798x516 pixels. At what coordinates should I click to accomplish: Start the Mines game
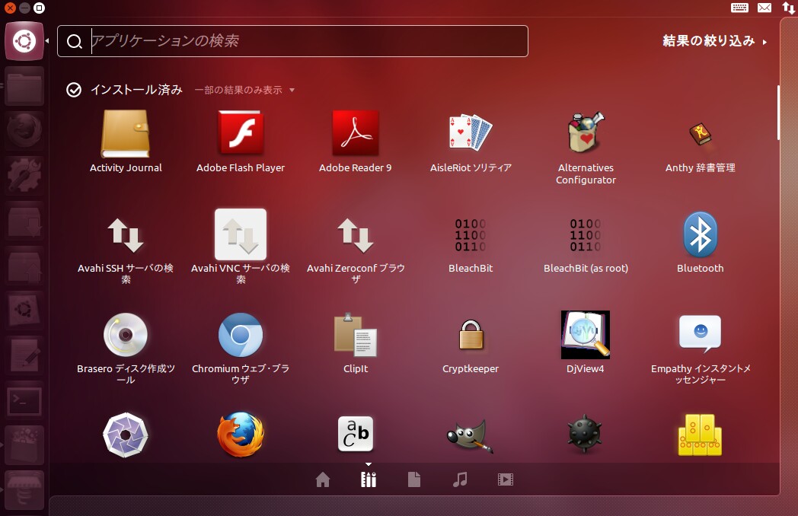pyautogui.click(x=586, y=435)
